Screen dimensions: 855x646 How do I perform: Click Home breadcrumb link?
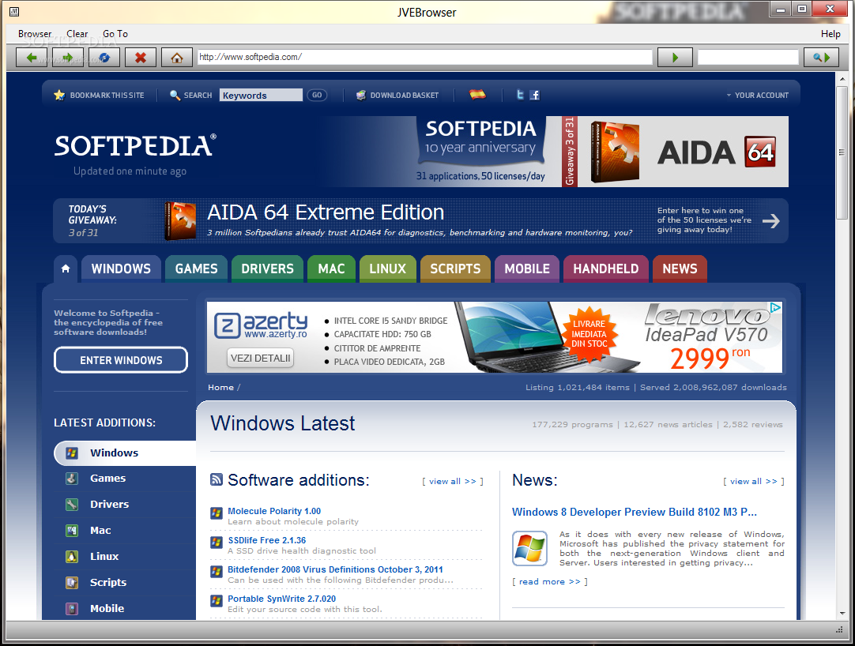(x=220, y=388)
